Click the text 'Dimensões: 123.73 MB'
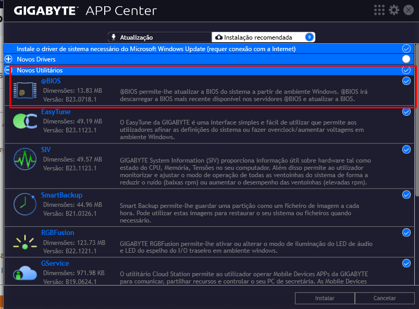 [74, 243]
